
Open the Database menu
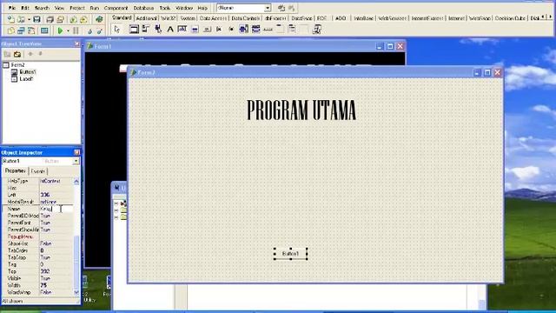pos(143,8)
